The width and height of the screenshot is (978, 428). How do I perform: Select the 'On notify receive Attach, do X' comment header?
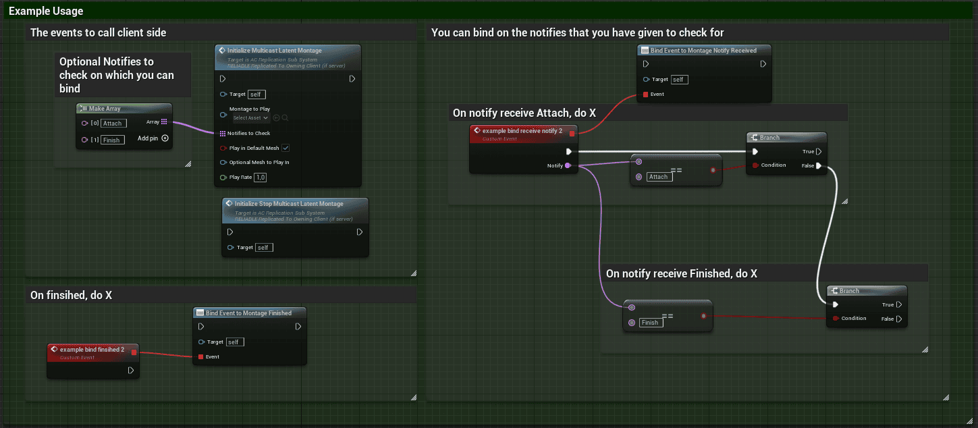648,113
